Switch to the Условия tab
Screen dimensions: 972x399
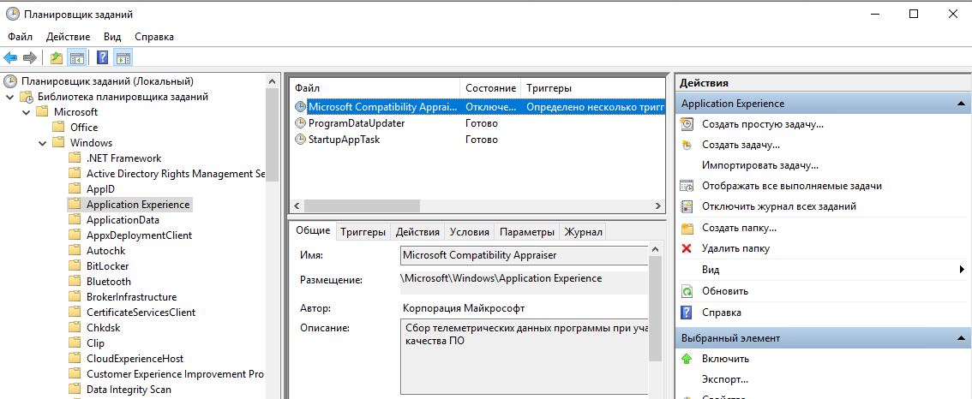[469, 232]
